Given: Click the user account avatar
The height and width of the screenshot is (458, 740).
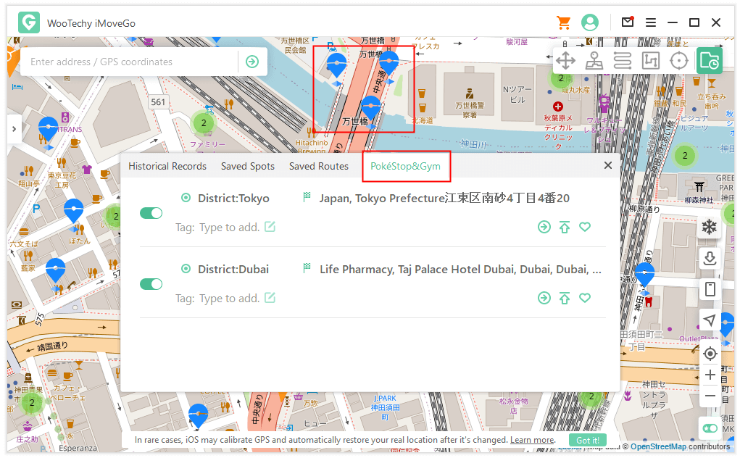Looking at the screenshot, I should pyautogui.click(x=590, y=22).
